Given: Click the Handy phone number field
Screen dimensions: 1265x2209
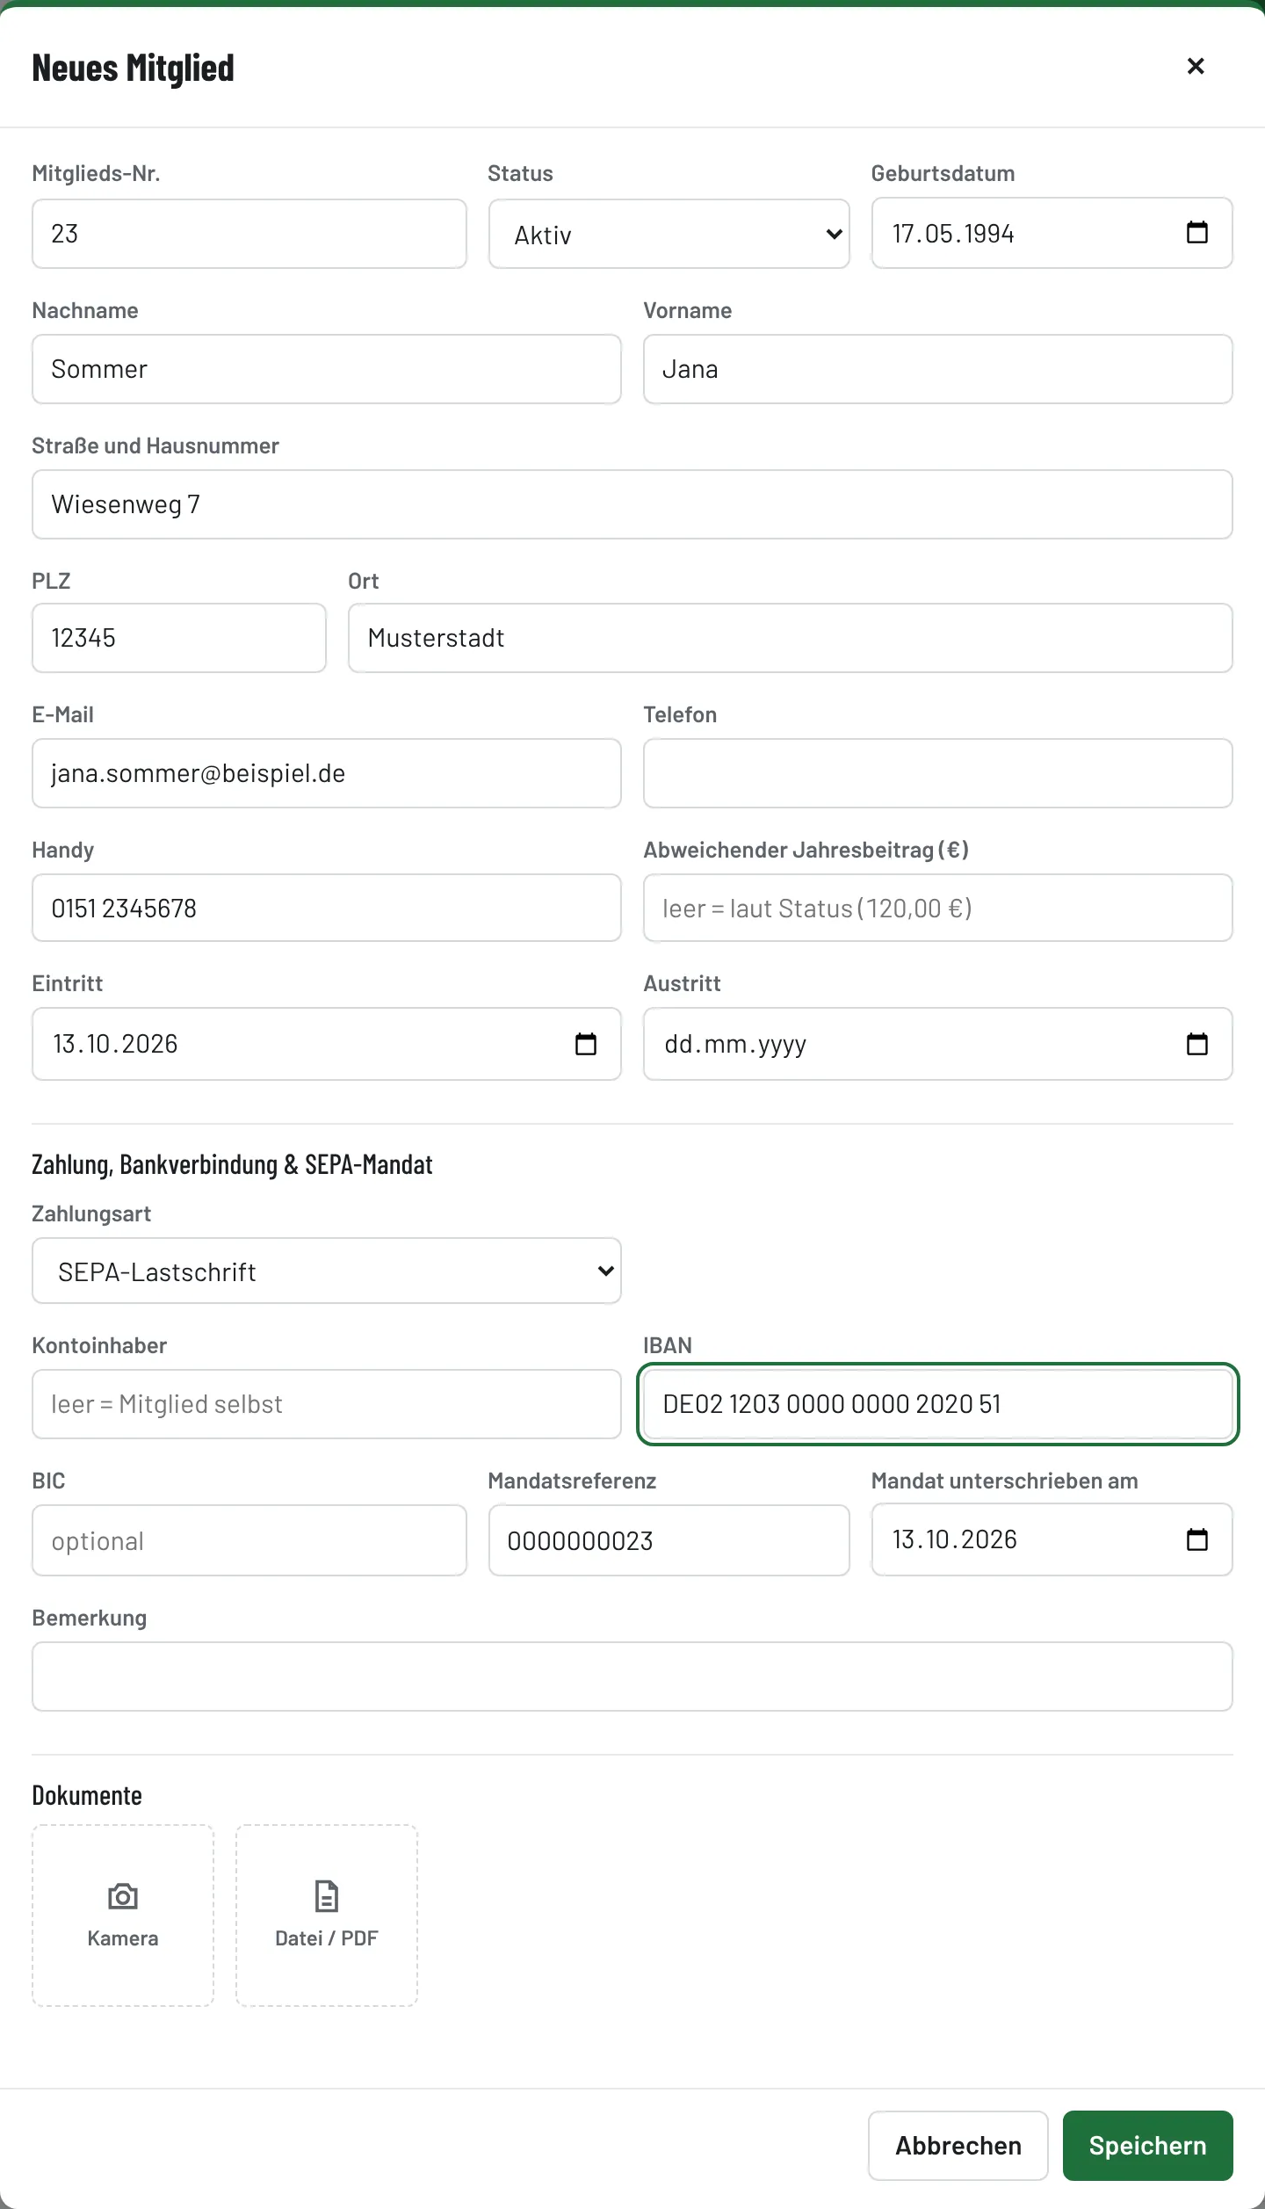Looking at the screenshot, I should 327,908.
